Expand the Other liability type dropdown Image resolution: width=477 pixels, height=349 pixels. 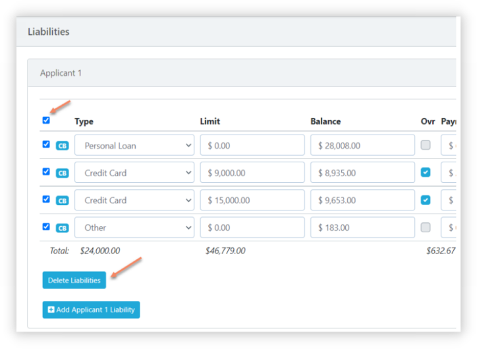134,228
